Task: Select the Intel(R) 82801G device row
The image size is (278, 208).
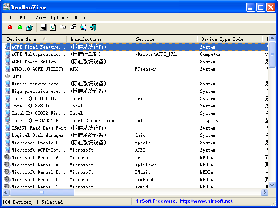Action: click(136, 106)
